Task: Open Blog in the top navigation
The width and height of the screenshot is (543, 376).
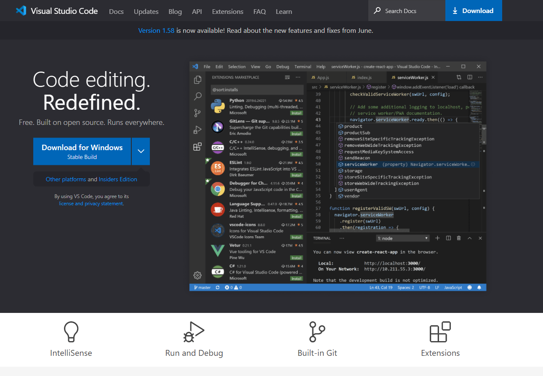Action: coord(175,11)
